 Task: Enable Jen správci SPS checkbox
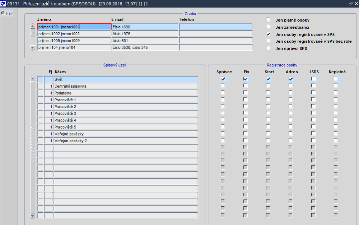coord(268,48)
